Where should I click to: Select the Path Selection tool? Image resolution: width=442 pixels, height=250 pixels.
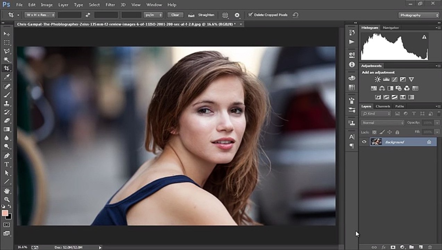pyautogui.click(x=7, y=173)
